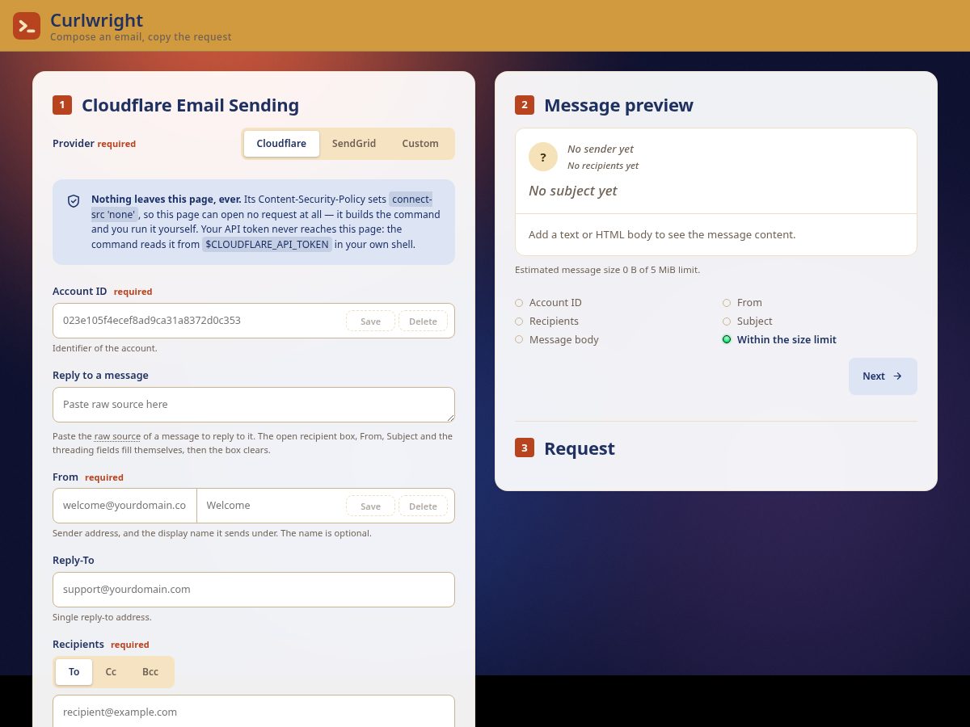Screen dimensions: 970x727
Task: Click the From email address field
Action: 124,506
